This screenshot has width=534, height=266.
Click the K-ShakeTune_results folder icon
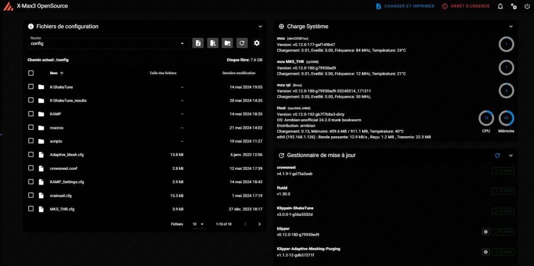pos(41,100)
